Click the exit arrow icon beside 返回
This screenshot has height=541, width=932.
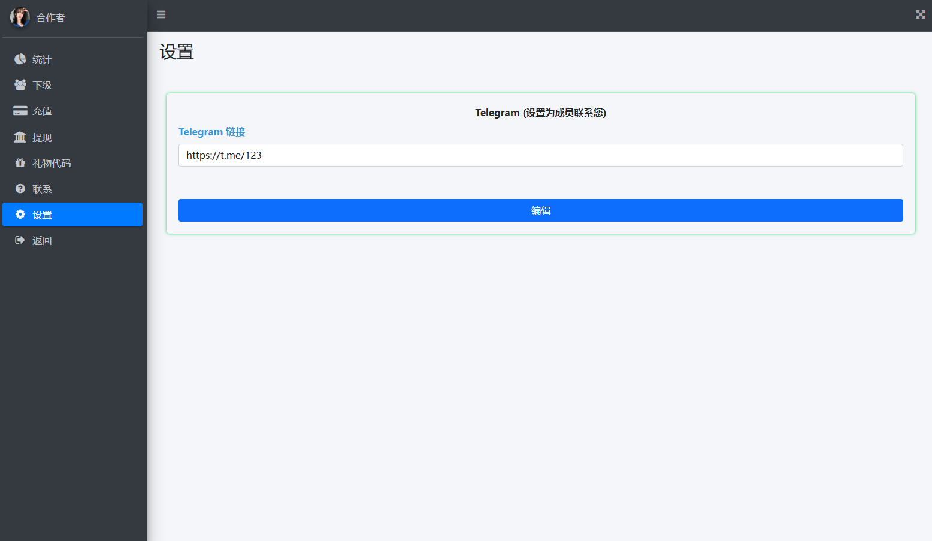pyautogui.click(x=20, y=240)
